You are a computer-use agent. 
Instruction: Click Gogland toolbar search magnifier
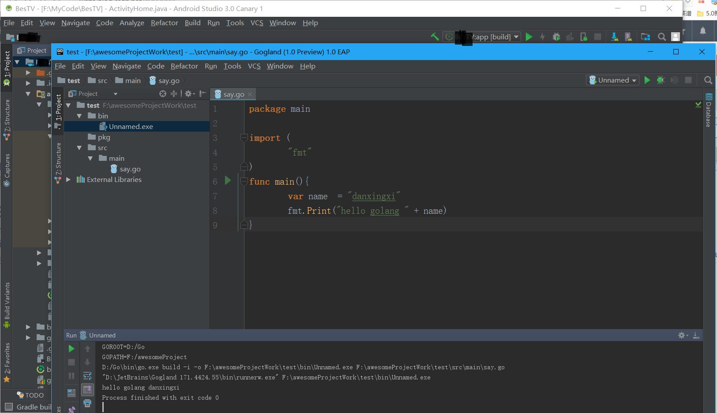click(x=708, y=80)
